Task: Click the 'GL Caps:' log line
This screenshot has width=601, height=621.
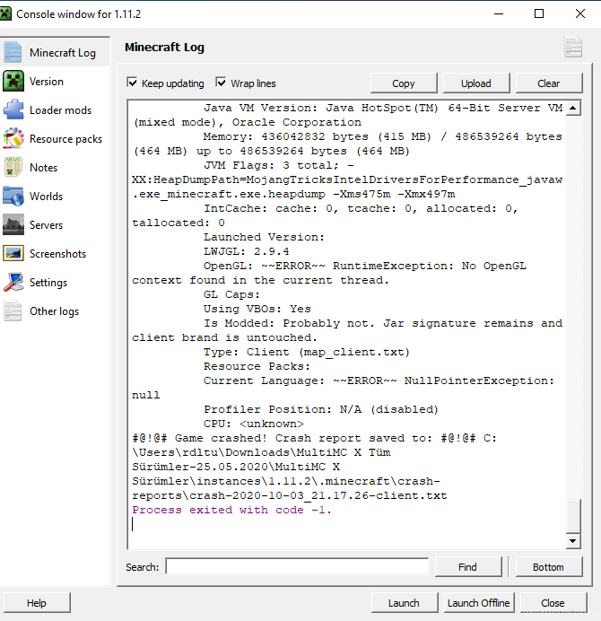Action: 231,294
